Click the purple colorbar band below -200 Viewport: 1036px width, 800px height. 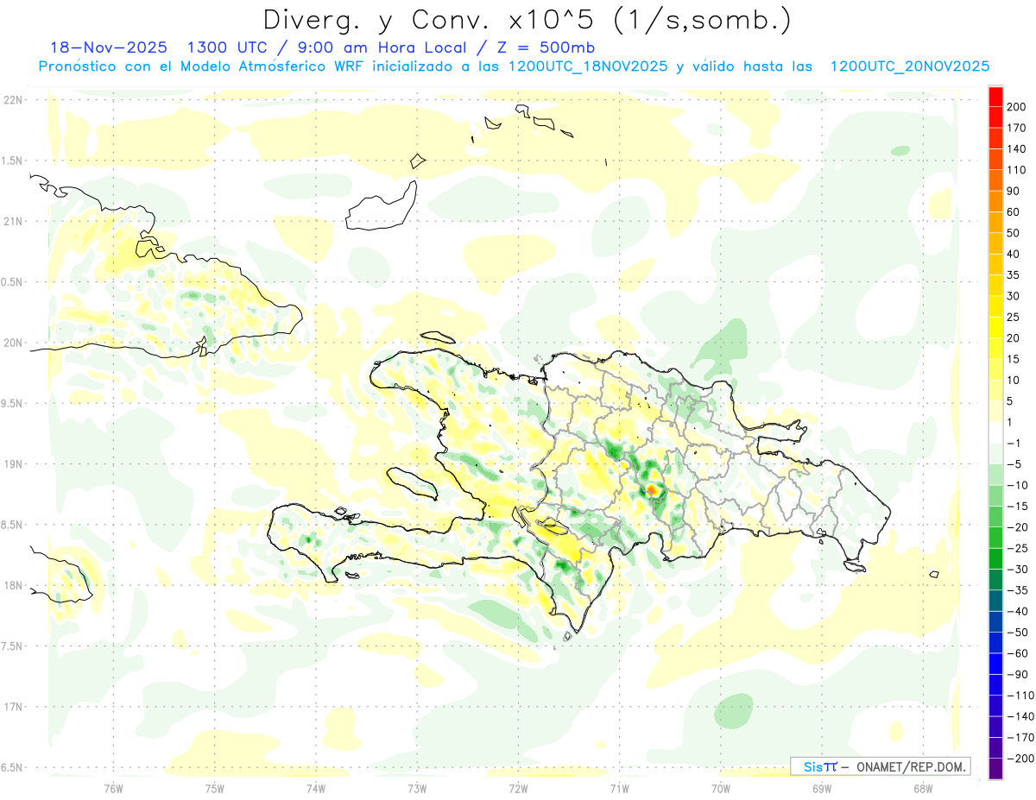[x=995, y=768]
